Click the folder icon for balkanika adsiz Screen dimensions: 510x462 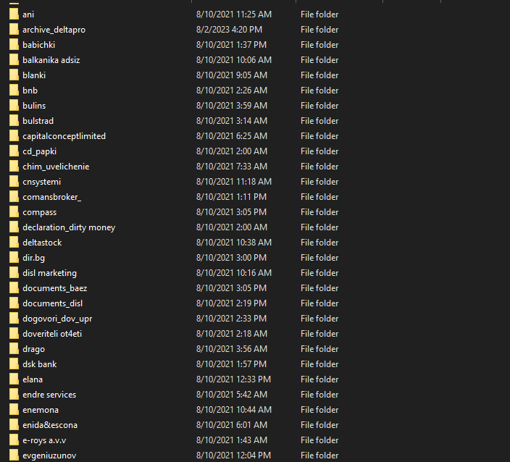(x=14, y=60)
